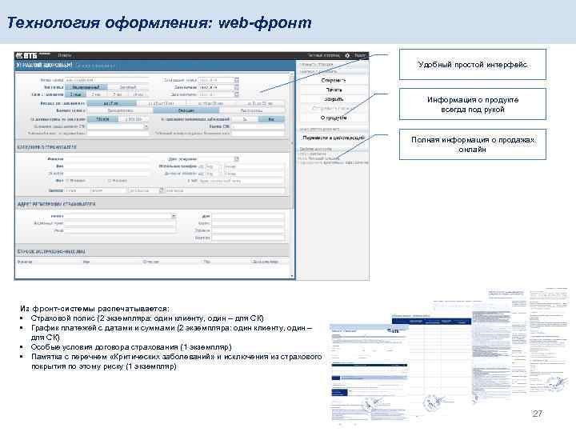Select Мужской gender radio button

click(x=67, y=180)
